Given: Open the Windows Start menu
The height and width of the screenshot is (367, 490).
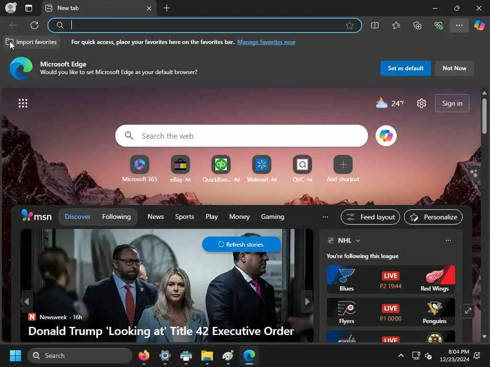Looking at the screenshot, I should click(15, 356).
